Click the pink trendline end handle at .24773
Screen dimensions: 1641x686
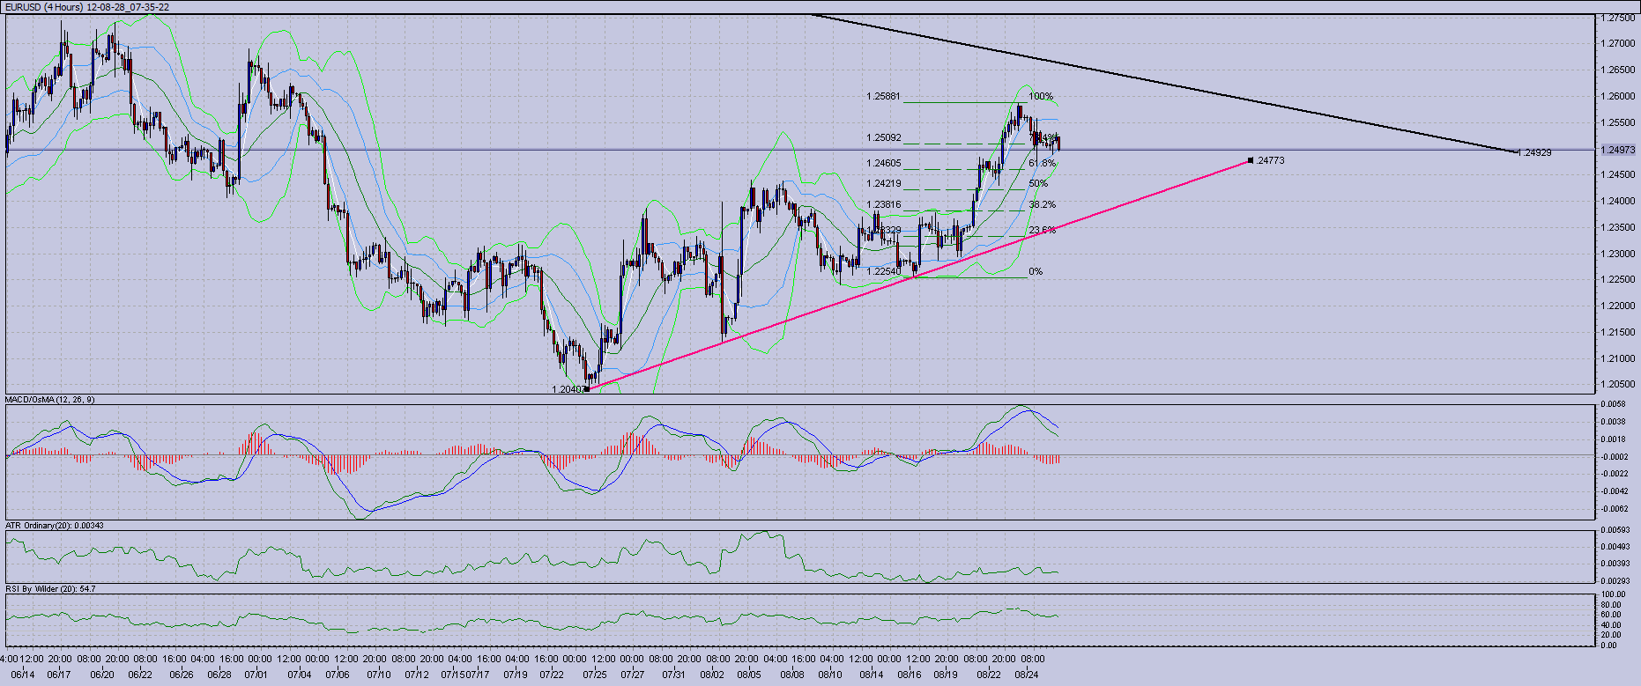coord(1251,160)
